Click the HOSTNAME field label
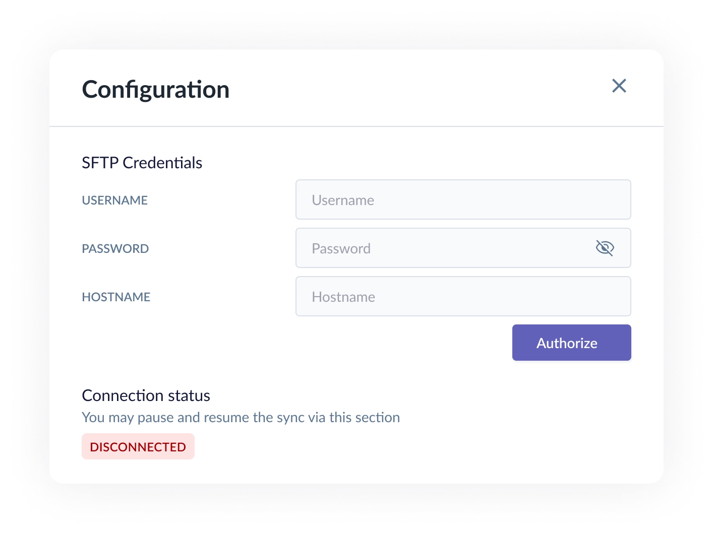Image resolution: width=715 pixels, height=535 pixels. click(x=116, y=297)
